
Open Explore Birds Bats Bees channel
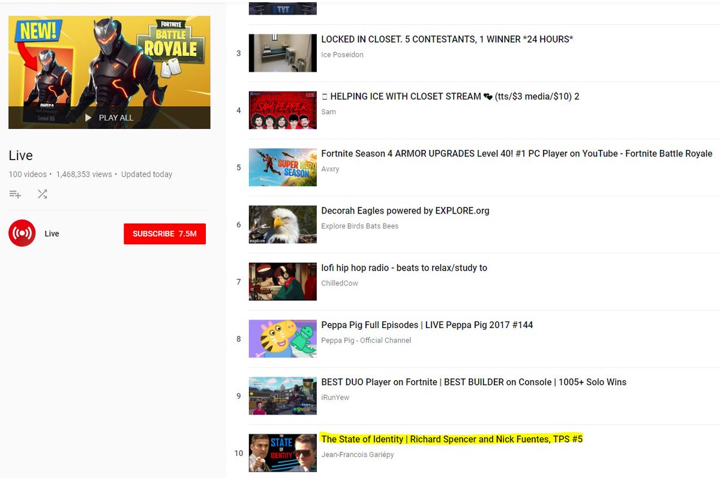click(360, 226)
